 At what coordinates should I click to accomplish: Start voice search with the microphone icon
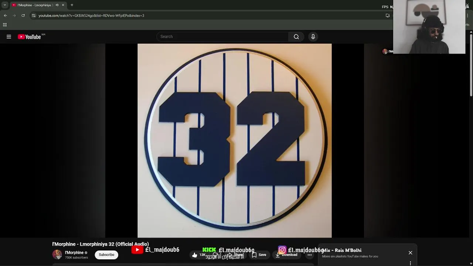tap(313, 37)
